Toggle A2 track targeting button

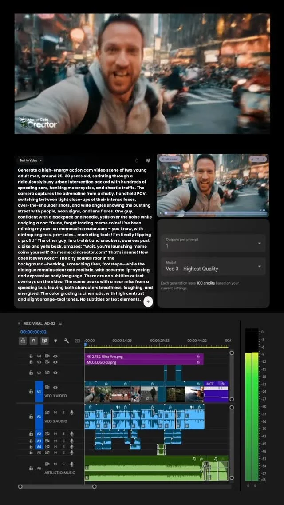tap(39, 434)
